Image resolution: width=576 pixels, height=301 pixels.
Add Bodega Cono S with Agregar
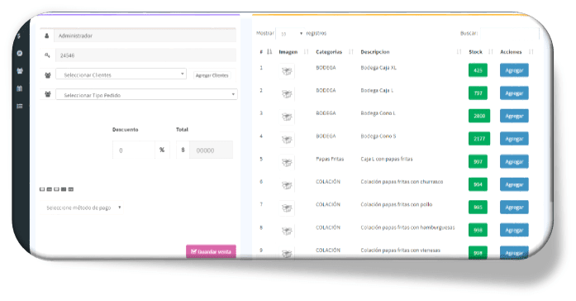(x=514, y=139)
